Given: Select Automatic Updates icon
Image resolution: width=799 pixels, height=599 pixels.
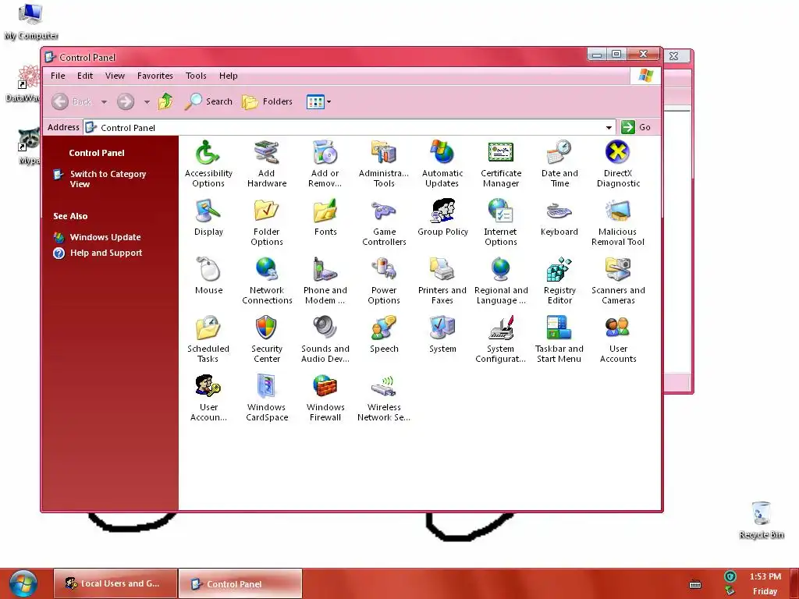Looking at the screenshot, I should (x=442, y=164).
